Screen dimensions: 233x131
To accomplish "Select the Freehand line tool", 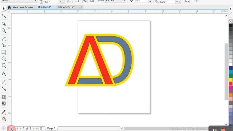I will coord(4,39).
